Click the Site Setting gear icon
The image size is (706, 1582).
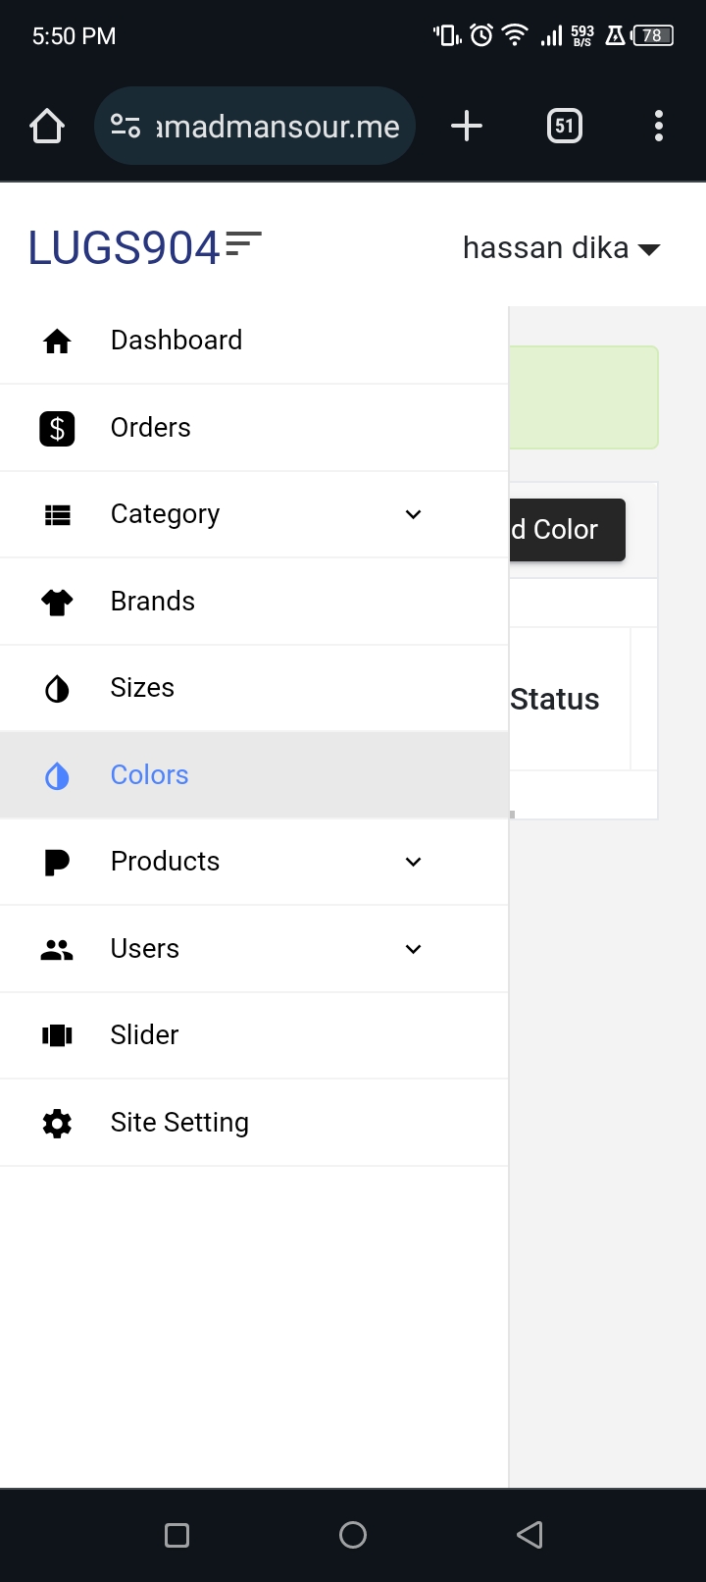57,1123
